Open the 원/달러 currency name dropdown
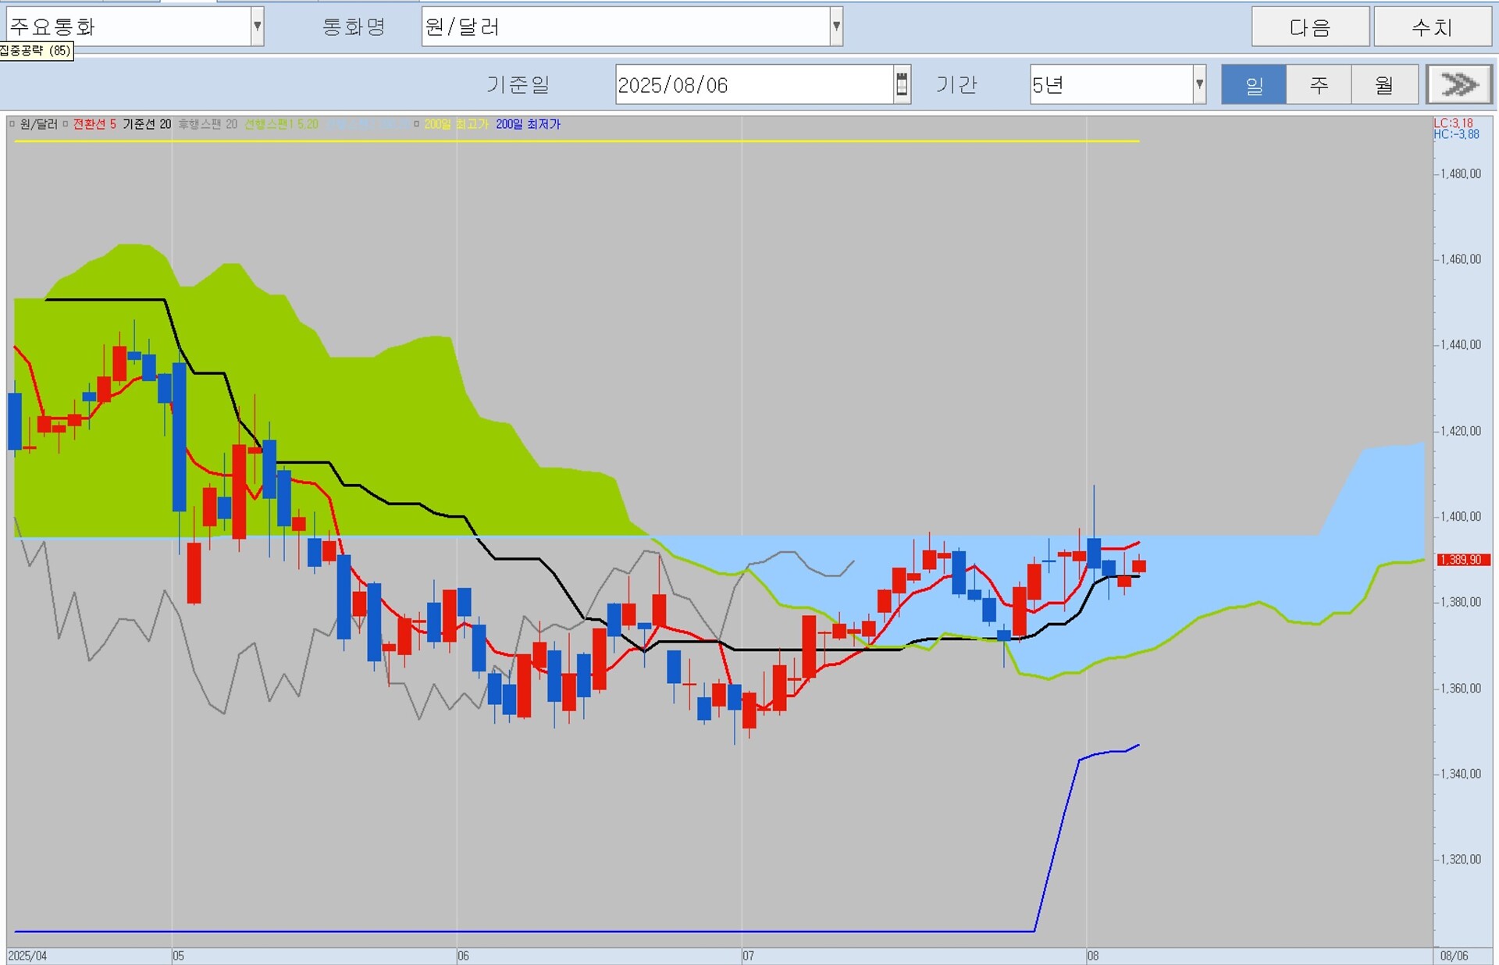The height and width of the screenshot is (965, 1499). [836, 27]
